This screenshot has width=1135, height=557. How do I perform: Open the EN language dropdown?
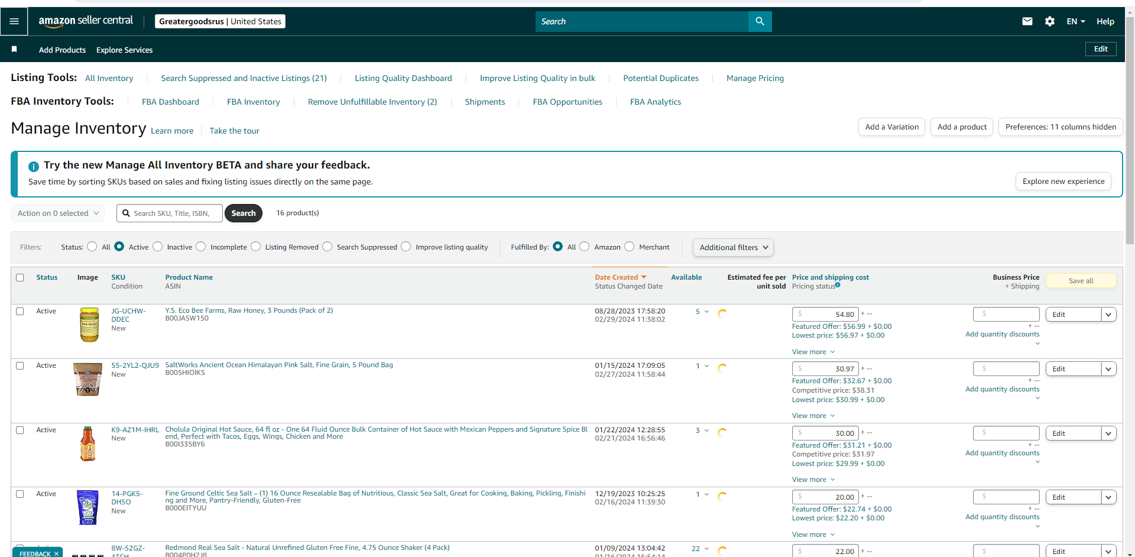pyautogui.click(x=1076, y=21)
